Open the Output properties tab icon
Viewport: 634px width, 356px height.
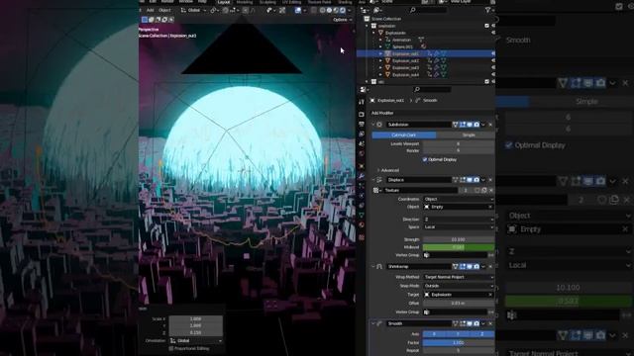[362, 125]
